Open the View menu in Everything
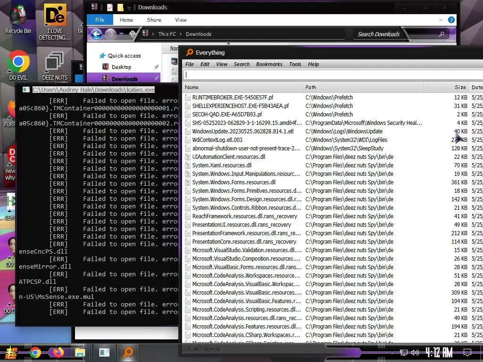The height and width of the screenshot is (362, 483). 222,64
